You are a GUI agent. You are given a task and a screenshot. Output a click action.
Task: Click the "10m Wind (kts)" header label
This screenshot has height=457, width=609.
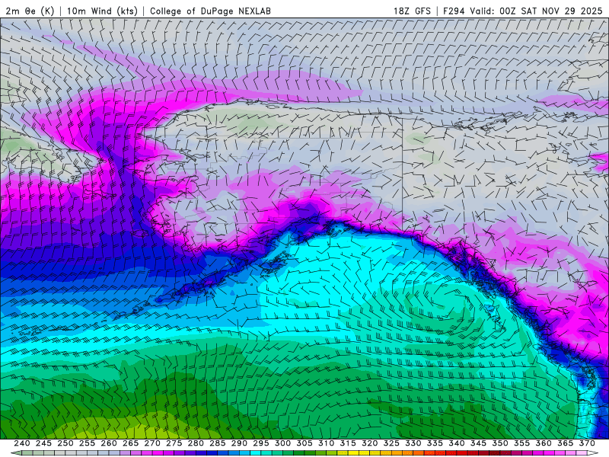click(x=102, y=11)
